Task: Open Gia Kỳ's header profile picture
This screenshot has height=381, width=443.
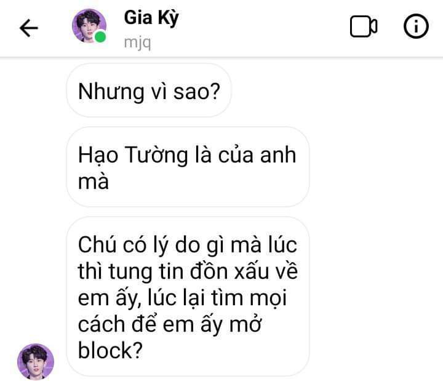Action: 89,26
